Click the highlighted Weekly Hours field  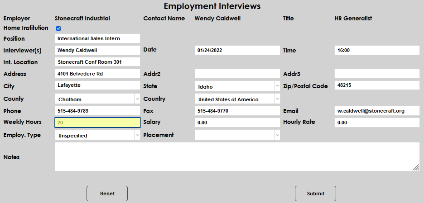97,123
